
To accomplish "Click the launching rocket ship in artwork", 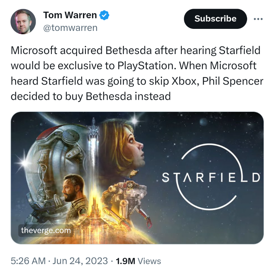I will click(x=92, y=130).
